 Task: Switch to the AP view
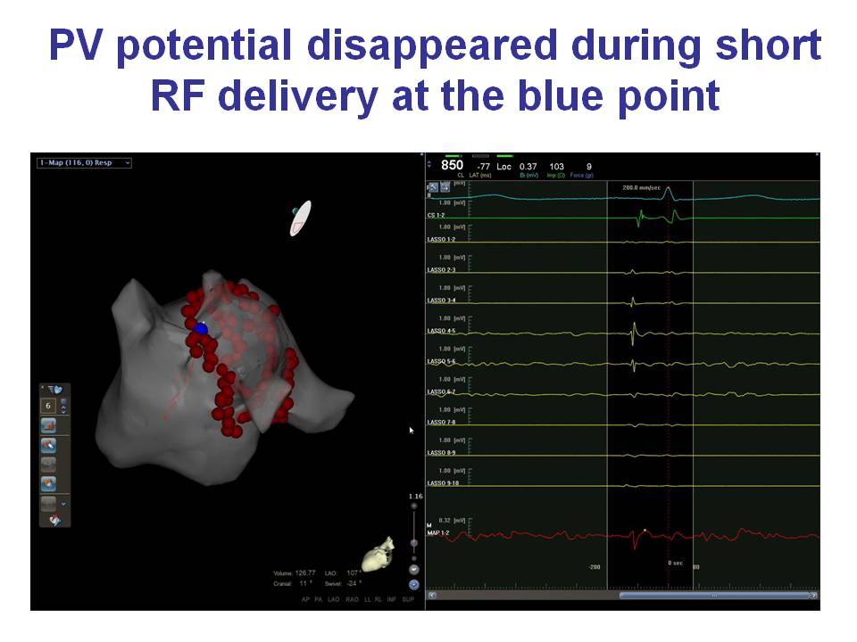pos(306,599)
